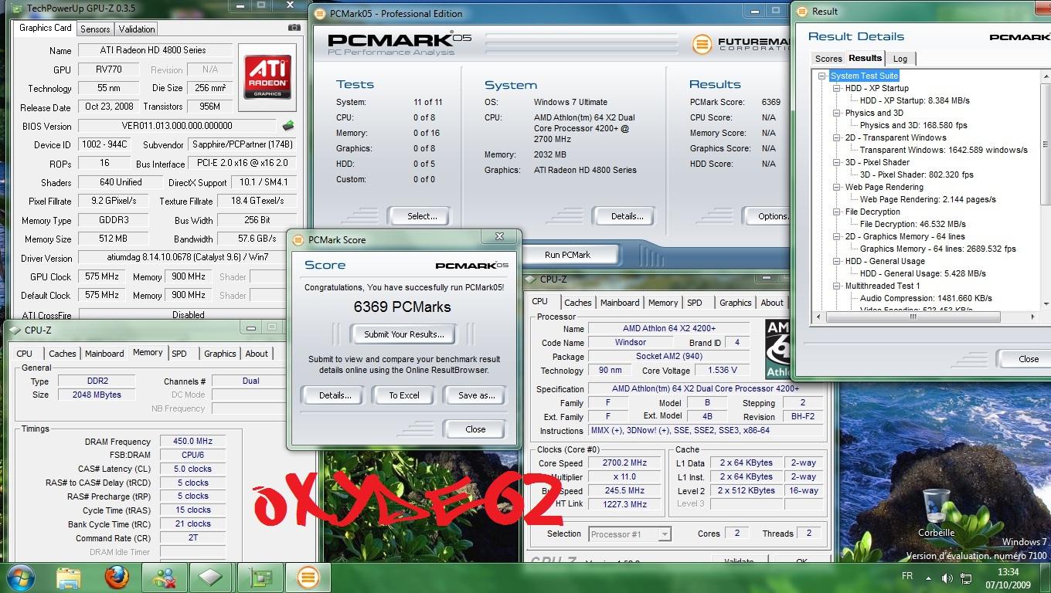Collapse the 2D - Transparent Windows node

pyautogui.click(x=837, y=137)
